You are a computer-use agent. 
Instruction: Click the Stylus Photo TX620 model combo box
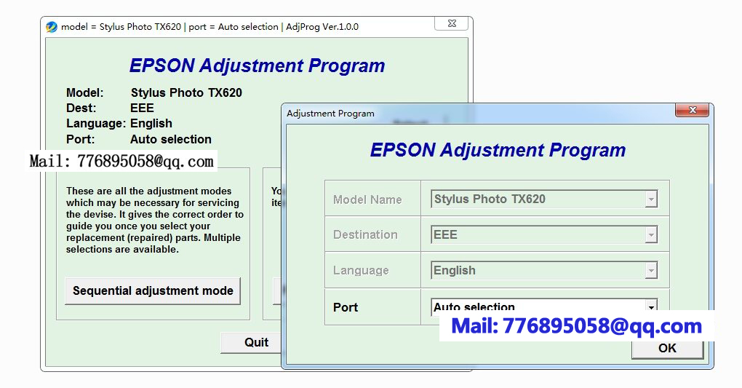click(x=544, y=199)
